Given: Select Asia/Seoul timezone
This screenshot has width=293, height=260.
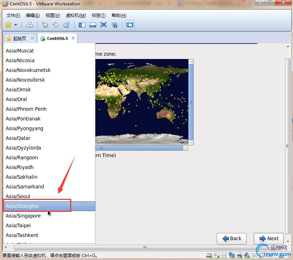Looking at the screenshot, I should [49, 196].
